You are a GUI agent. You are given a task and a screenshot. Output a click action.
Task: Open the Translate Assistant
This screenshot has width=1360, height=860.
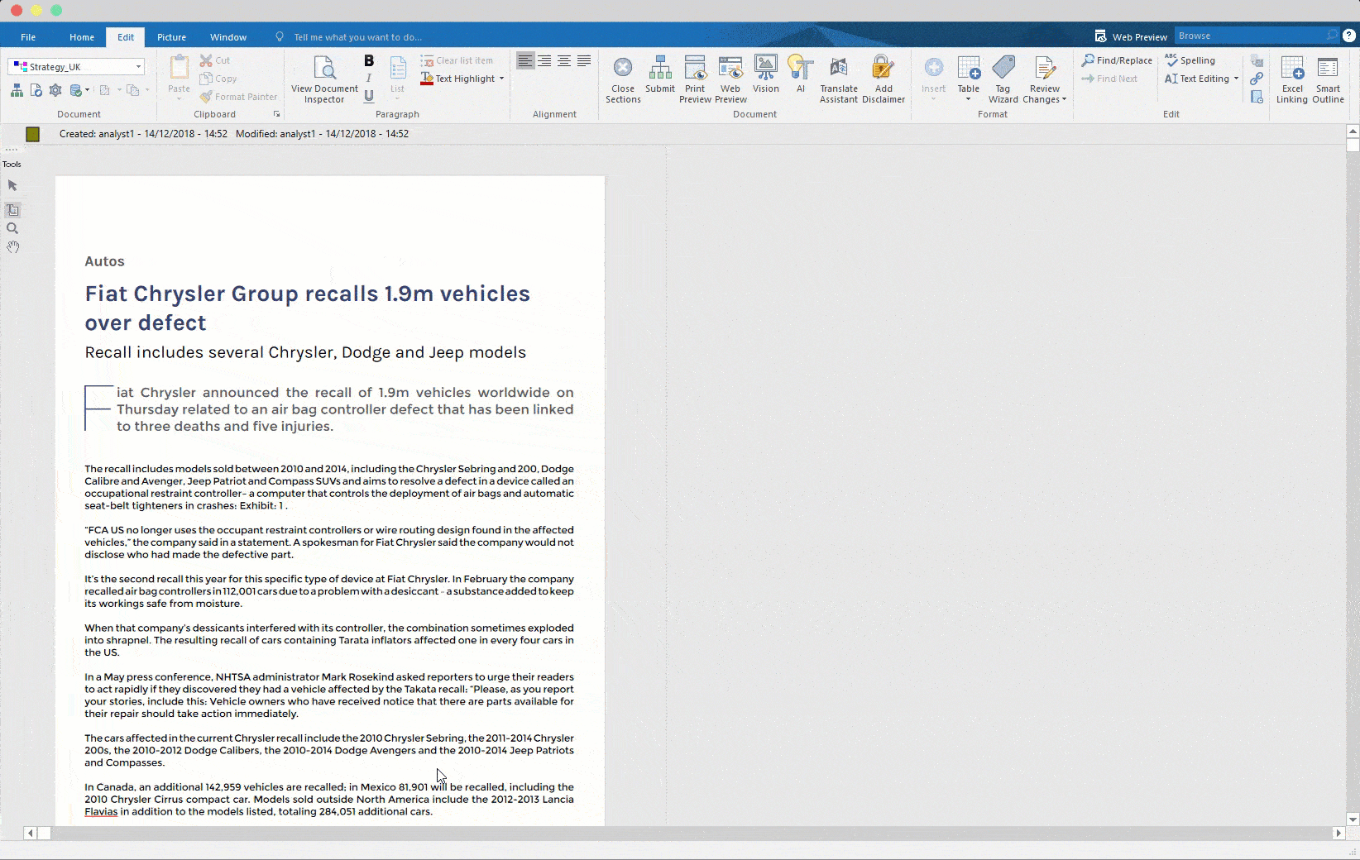(x=839, y=79)
